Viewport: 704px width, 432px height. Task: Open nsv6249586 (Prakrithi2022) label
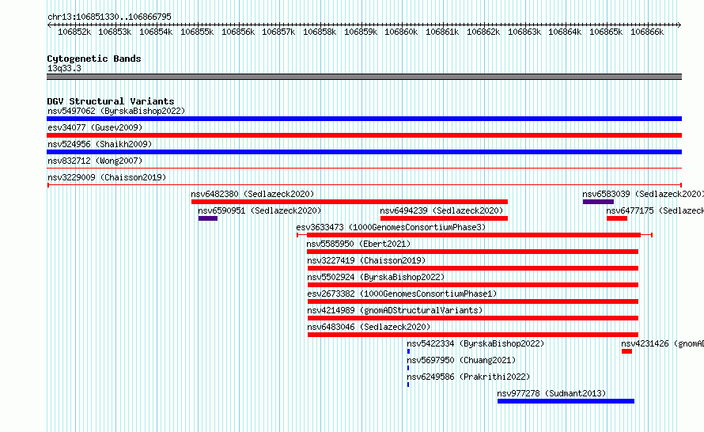point(468,377)
